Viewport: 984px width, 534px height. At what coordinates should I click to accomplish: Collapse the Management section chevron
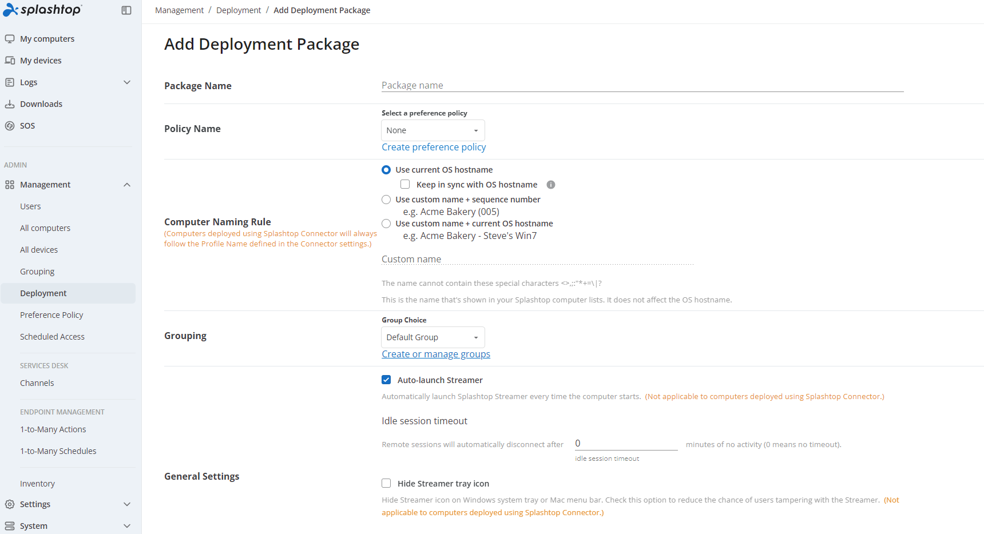coord(127,185)
